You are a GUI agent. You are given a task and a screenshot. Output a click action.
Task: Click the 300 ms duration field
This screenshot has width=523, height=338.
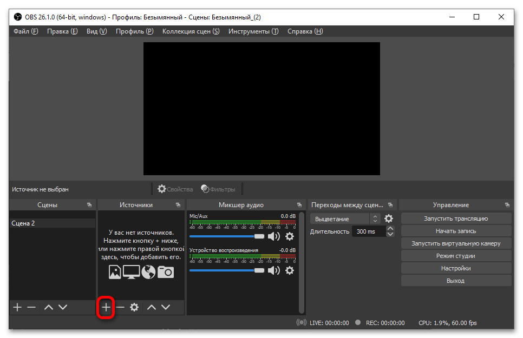pyautogui.click(x=369, y=231)
